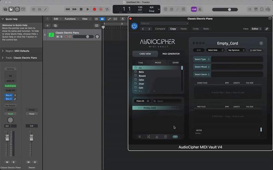This screenshot has width=273, height=170.
Task: Open the View Editor dropdown
Action: (256, 29)
